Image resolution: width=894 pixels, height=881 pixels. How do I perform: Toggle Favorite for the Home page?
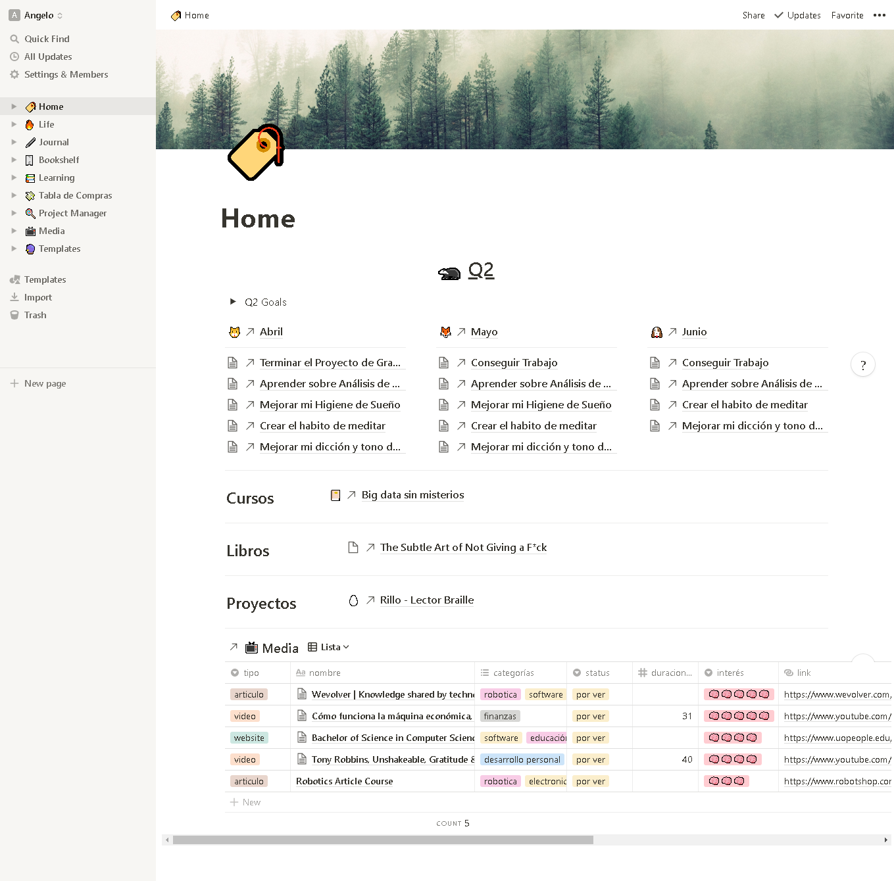[x=847, y=15]
